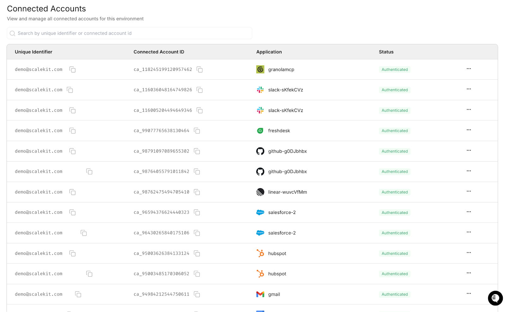Click the linear-wuvcVfMm app icon
This screenshot has width=505, height=312.
260,192
